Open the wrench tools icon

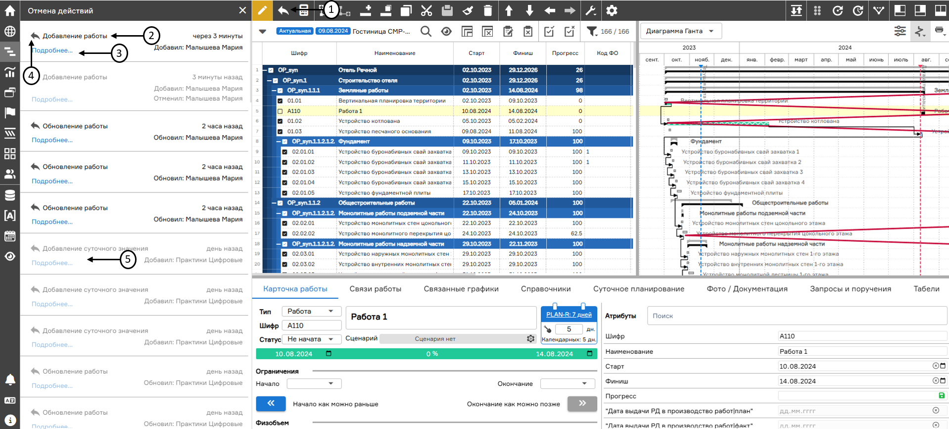point(591,10)
